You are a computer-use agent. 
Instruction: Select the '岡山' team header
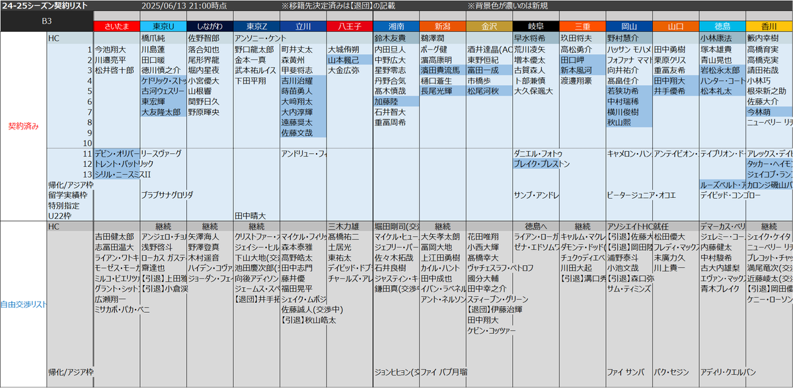(x=628, y=26)
